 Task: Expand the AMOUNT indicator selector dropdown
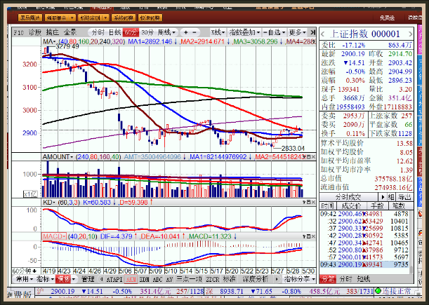58,157
